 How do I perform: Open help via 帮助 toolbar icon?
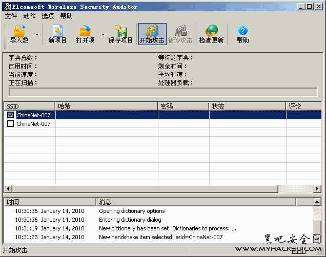(x=242, y=33)
